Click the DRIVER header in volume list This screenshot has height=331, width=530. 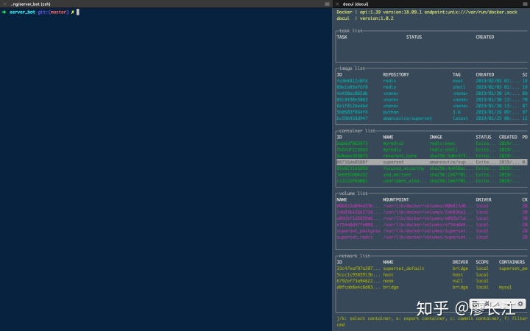484,199
